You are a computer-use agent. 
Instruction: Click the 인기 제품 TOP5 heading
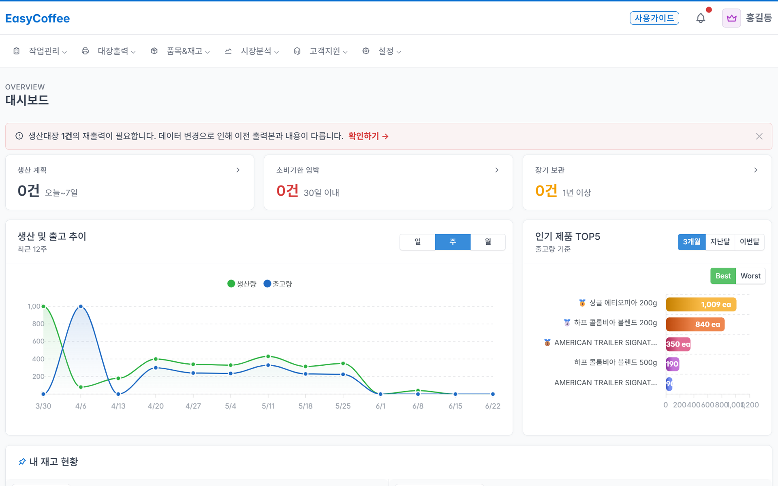point(567,237)
